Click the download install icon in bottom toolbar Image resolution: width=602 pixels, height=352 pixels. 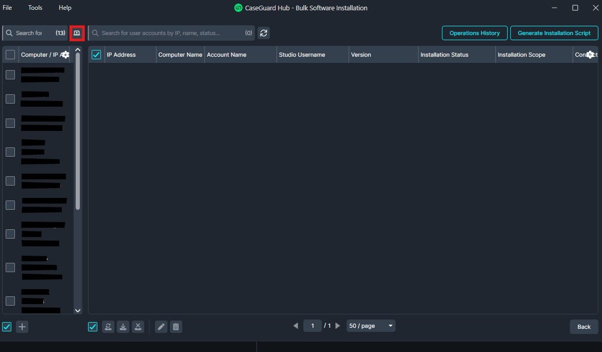point(123,327)
